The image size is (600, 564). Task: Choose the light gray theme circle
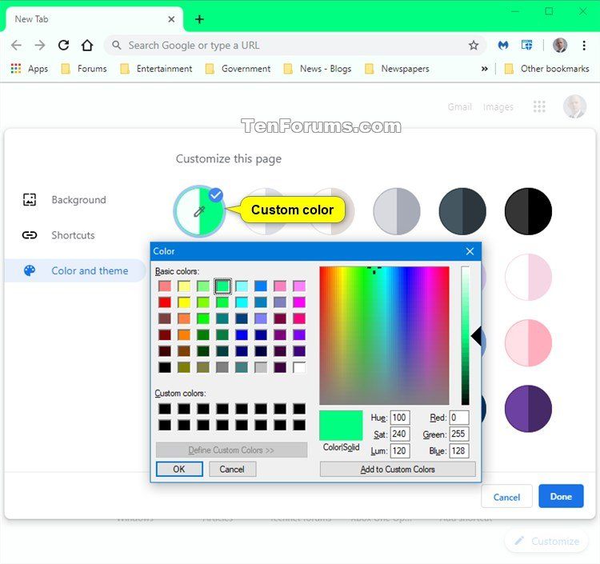pyautogui.click(x=397, y=211)
